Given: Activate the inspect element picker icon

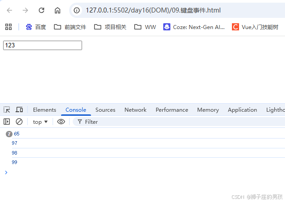Looking at the screenshot, I should click(x=7, y=109).
